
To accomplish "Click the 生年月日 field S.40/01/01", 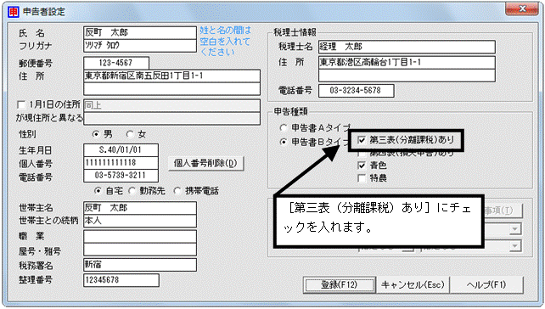I will coord(121,149).
